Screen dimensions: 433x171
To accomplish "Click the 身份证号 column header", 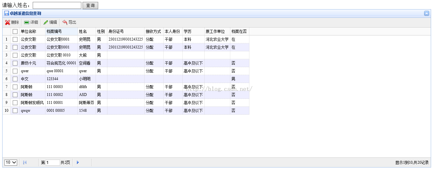I will pos(126,32).
